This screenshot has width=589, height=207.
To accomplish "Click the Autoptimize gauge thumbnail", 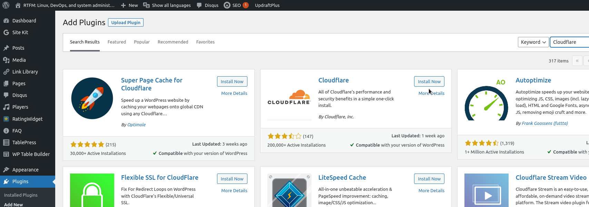I will (487, 98).
